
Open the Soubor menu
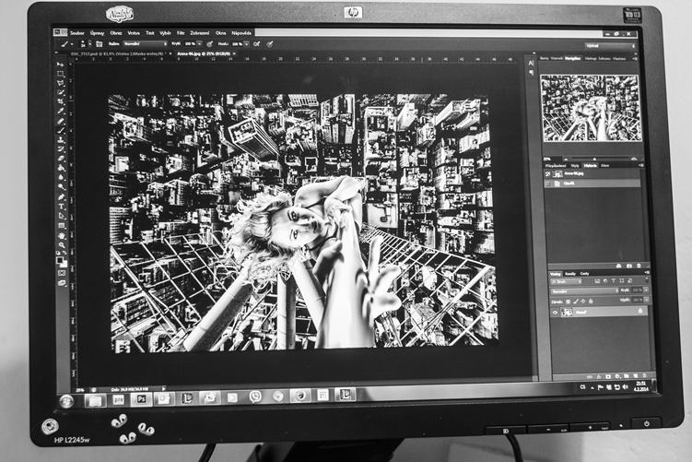77,33
